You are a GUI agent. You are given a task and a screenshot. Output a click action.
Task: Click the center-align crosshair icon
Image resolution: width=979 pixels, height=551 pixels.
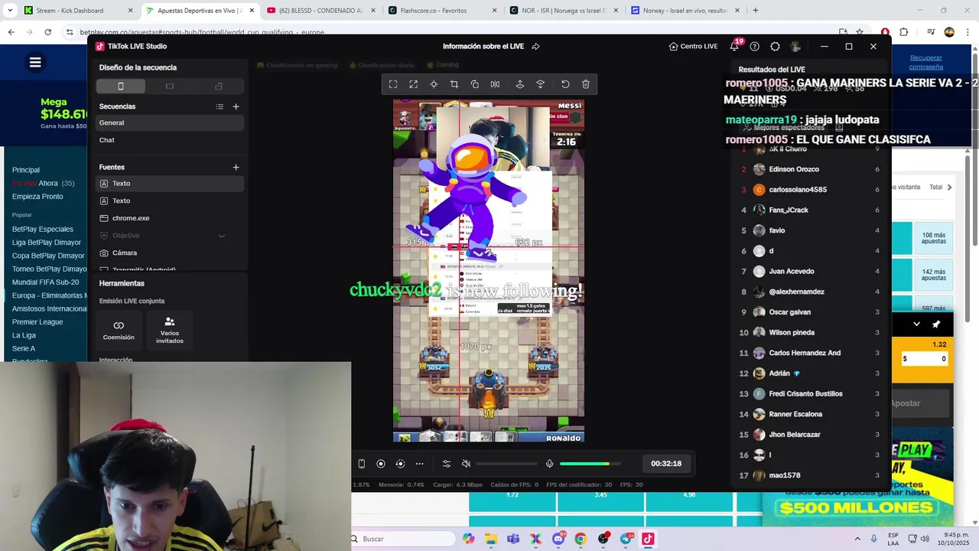(434, 84)
